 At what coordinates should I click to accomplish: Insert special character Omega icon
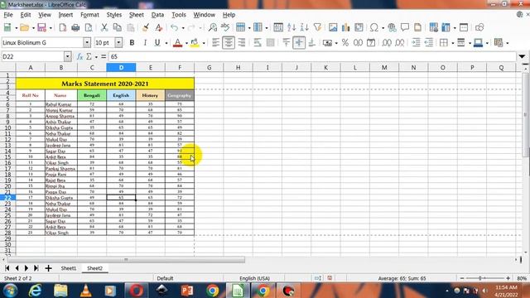click(x=373, y=27)
